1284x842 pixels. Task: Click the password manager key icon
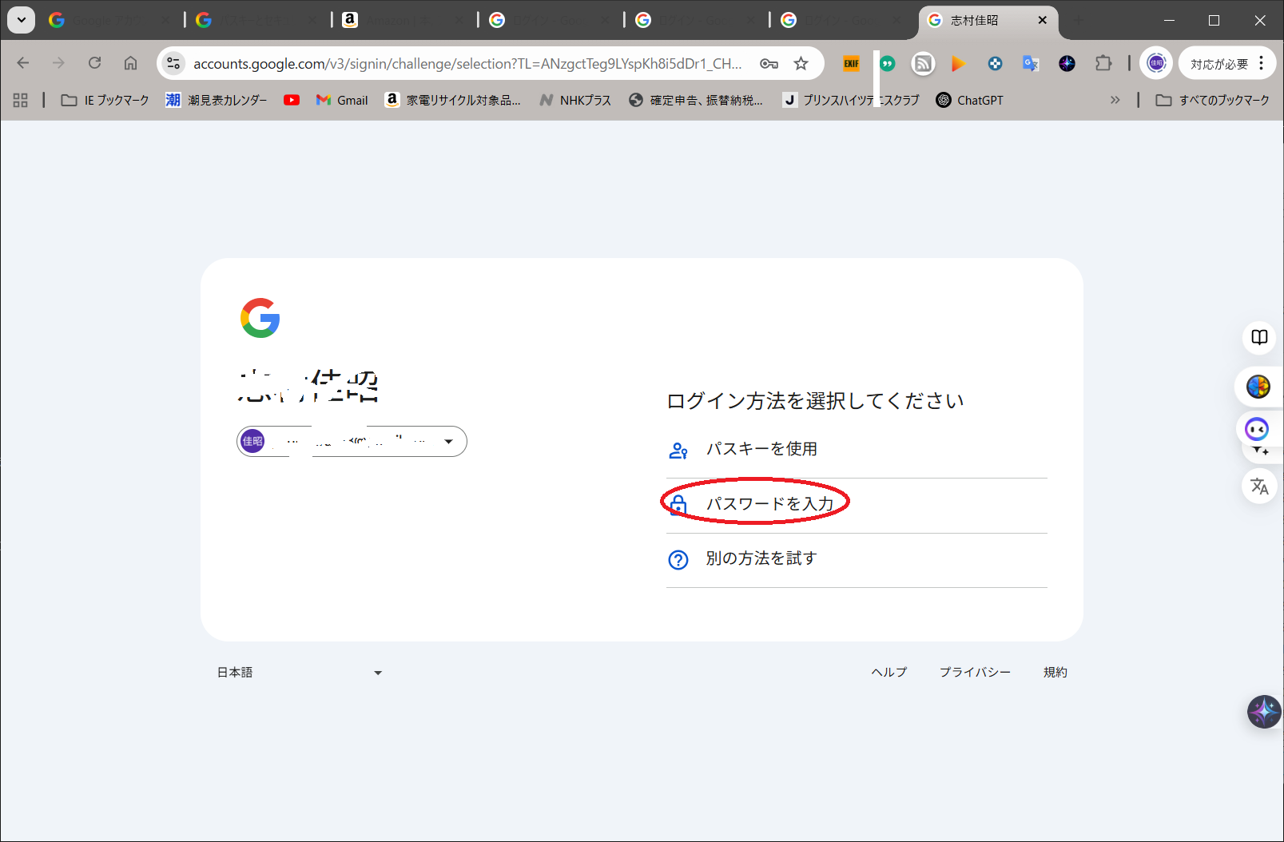click(769, 64)
